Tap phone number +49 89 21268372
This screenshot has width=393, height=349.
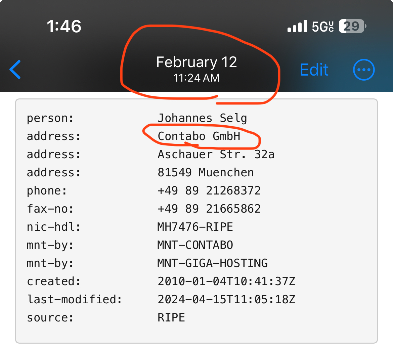coord(209,191)
